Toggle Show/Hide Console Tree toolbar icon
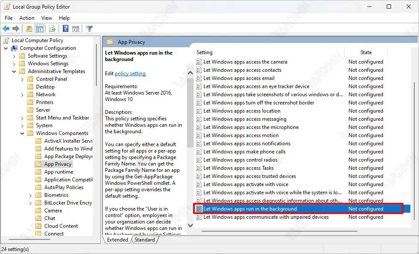This screenshot has width=419, height=254. click(x=39, y=28)
